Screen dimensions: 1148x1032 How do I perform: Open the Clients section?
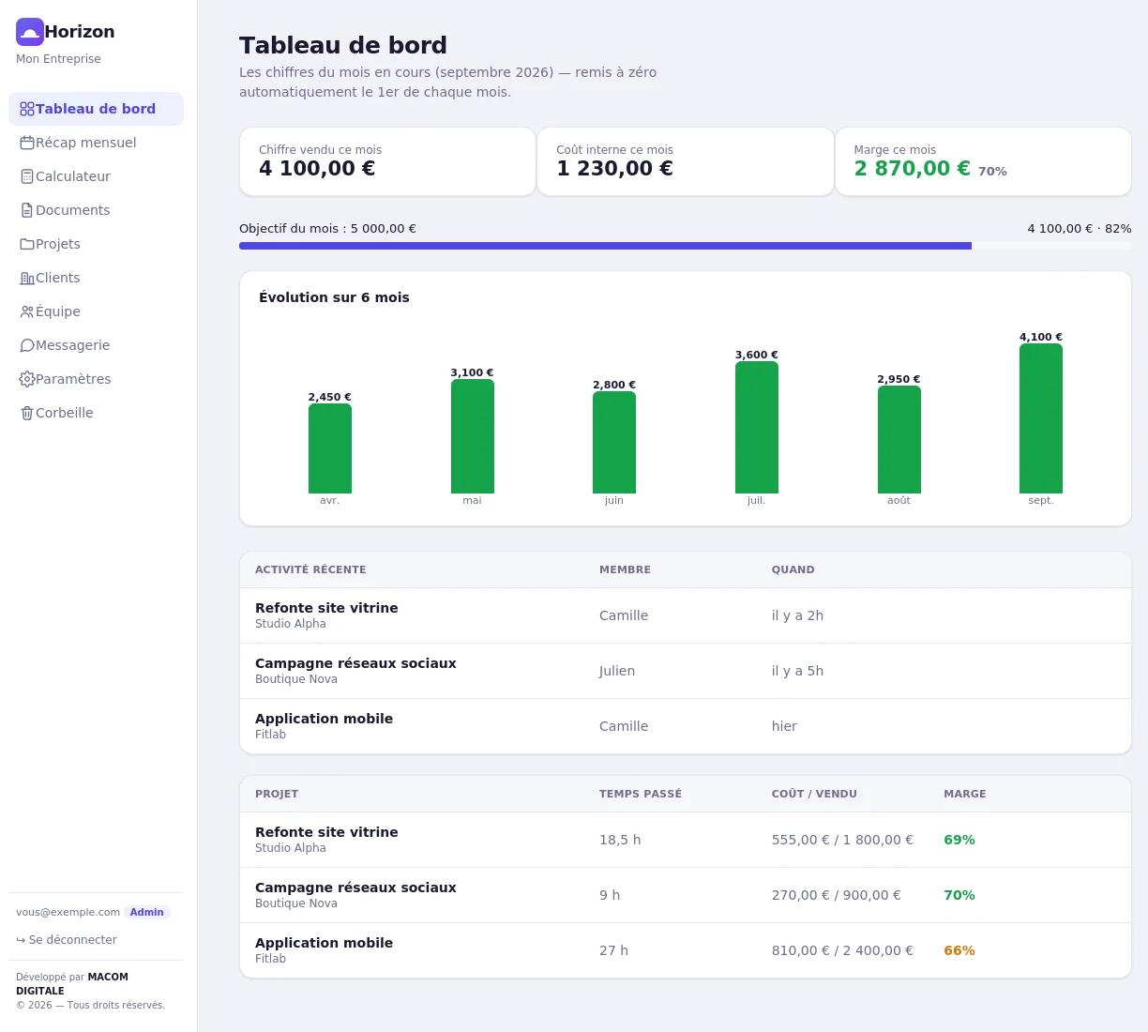[x=96, y=278]
